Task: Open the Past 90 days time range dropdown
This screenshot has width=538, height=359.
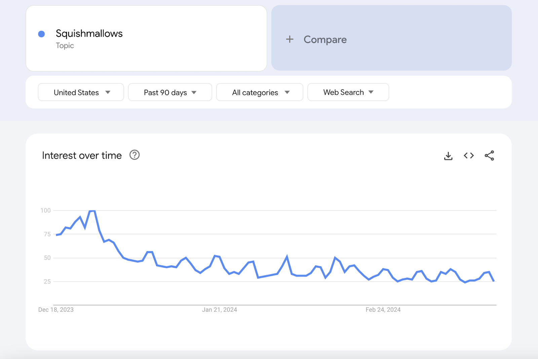Action: [x=170, y=92]
